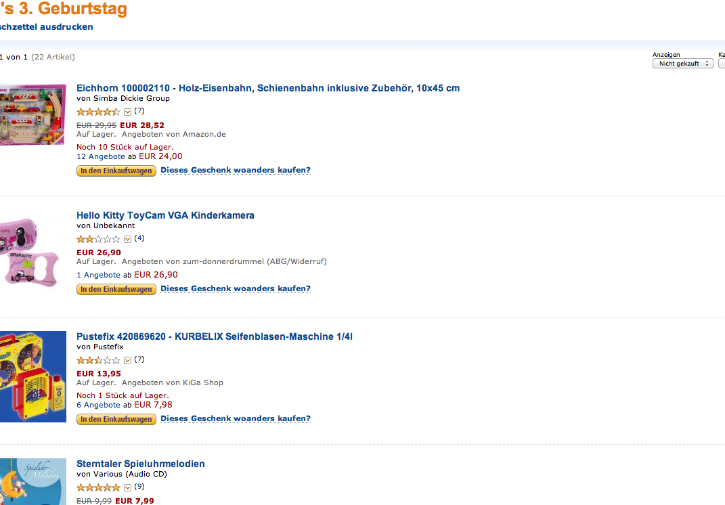The width and height of the screenshot is (725, 505).
Task: Open rating dropdown arrow for Eichhorn Holz-Eisenbahn
Action: click(128, 112)
